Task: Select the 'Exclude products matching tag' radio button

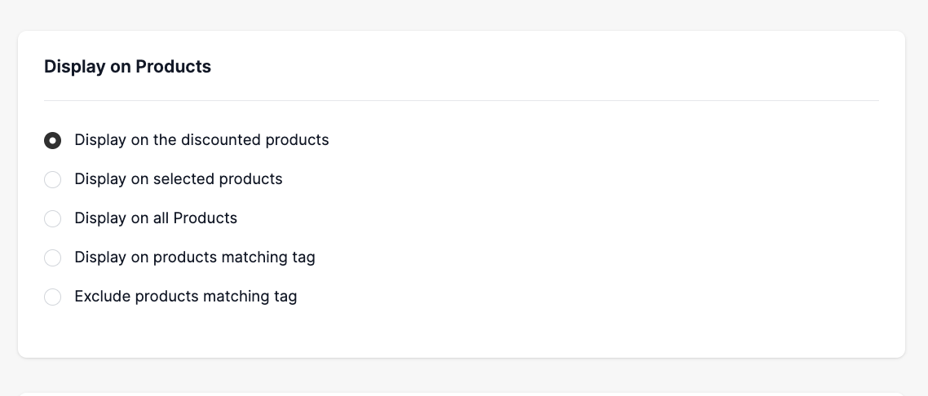Action: (x=52, y=297)
